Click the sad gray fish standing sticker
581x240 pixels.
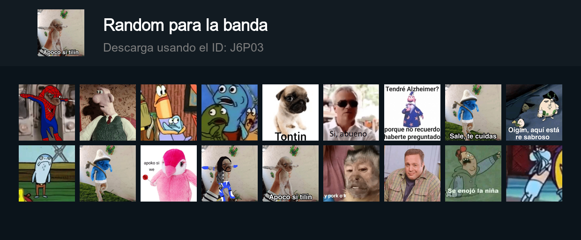pos(47,173)
